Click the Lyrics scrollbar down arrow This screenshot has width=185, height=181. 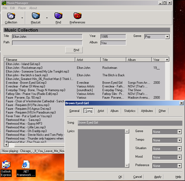coord(127,166)
